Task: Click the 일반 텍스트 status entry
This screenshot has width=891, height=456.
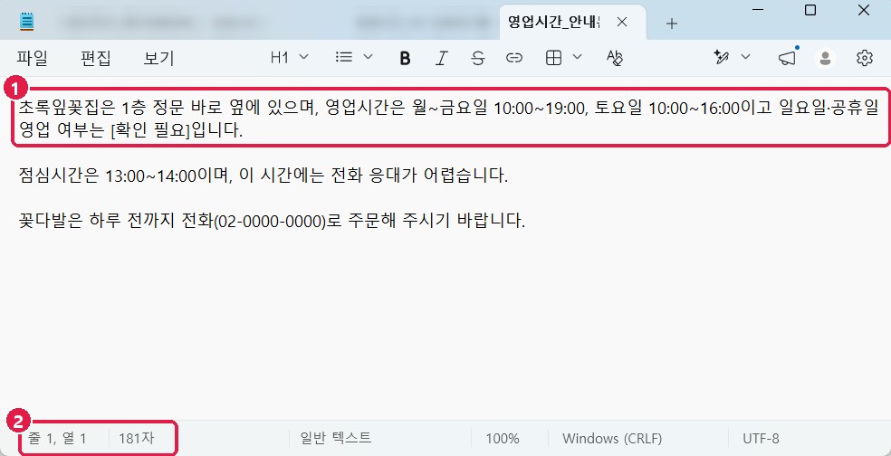Action: (x=338, y=439)
